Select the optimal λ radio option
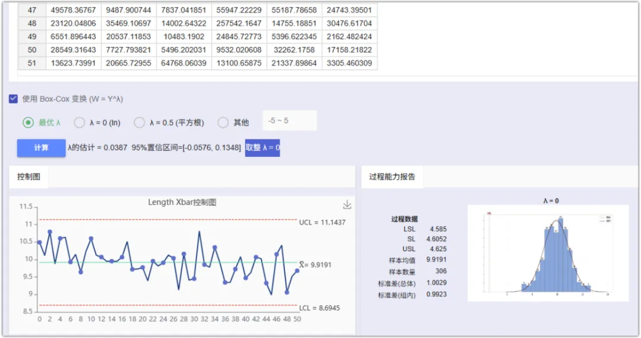 (x=28, y=122)
